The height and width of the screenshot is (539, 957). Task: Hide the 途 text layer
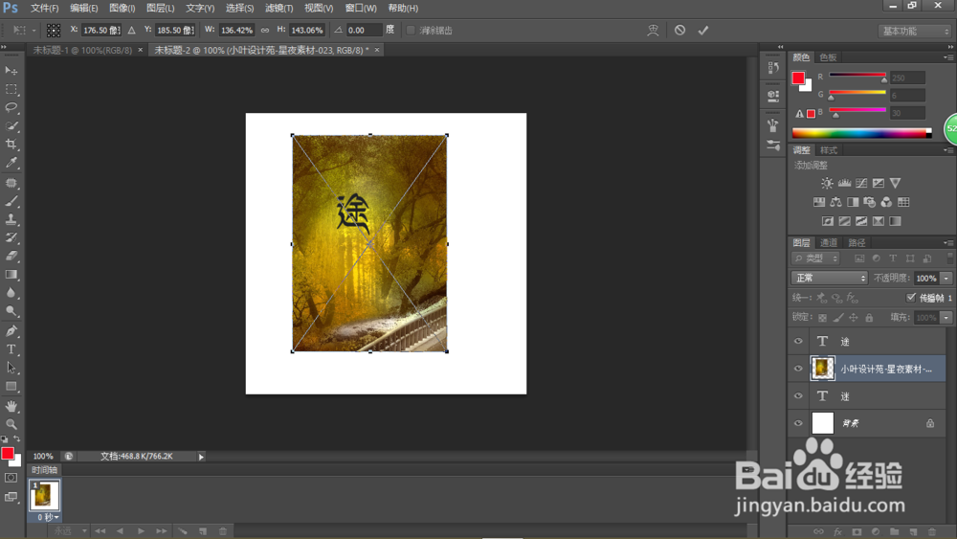pyautogui.click(x=798, y=341)
